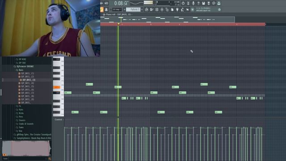This screenshot has width=286, height=161.
Task: Open the Piano roll view icon
Action: click(x=151, y=10)
